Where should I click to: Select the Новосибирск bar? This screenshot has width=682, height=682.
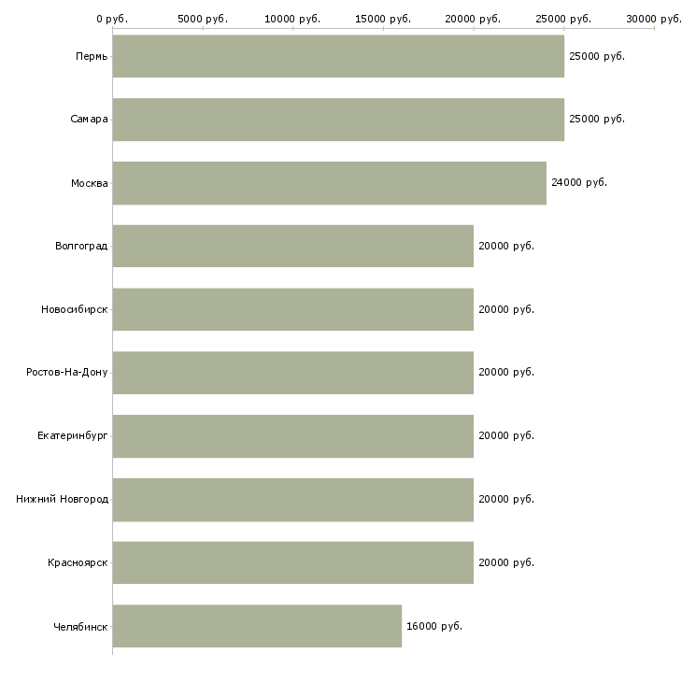(292, 309)
